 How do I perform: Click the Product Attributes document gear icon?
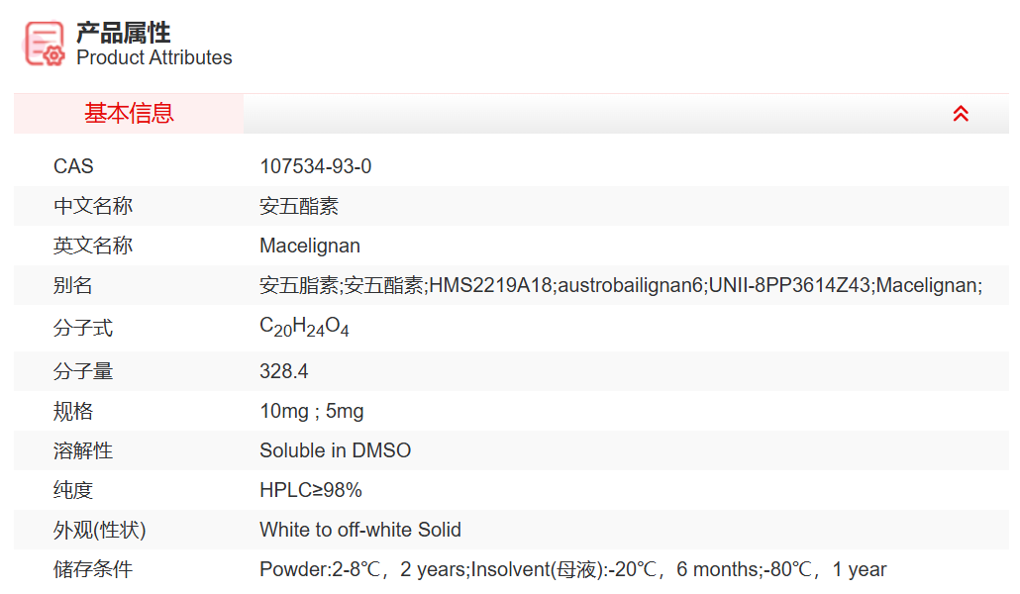tap(45, 44)
